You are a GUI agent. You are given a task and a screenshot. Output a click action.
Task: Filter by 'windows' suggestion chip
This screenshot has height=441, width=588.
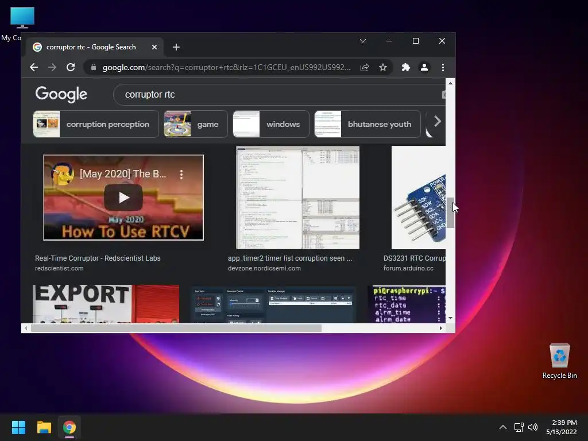271,124
